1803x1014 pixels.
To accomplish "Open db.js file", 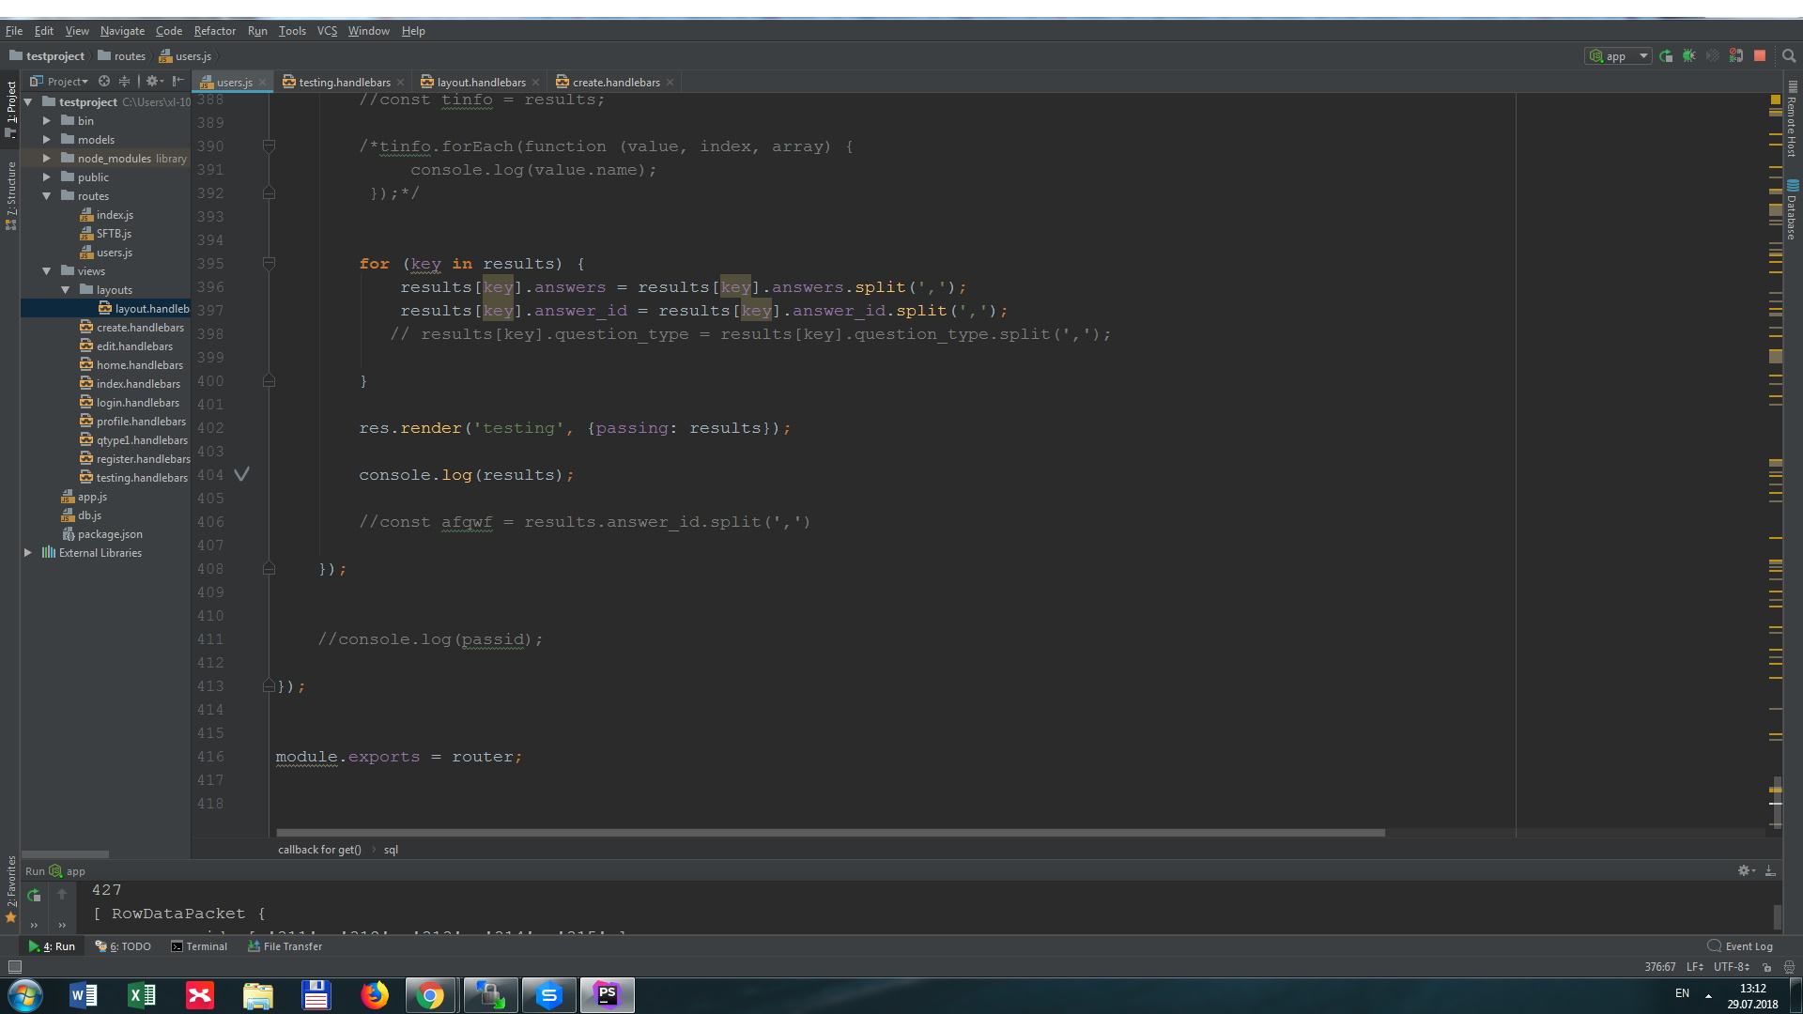I will pos(81,515).
